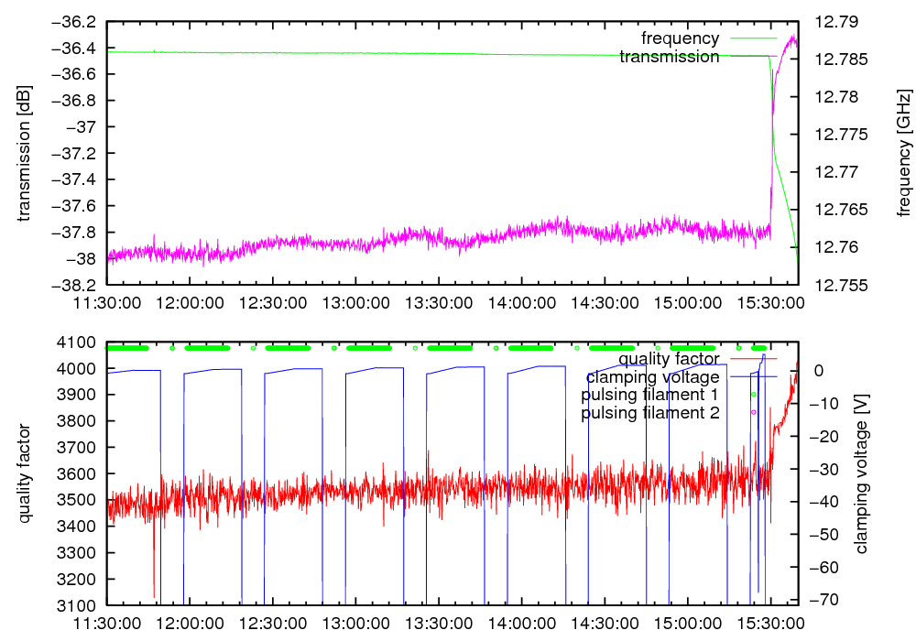
Task: Click the -38.2 tick on transmission axis
Action: [76, 285]
